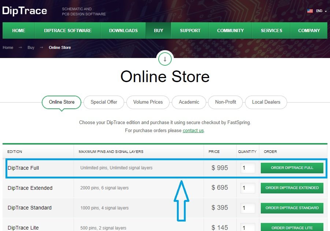This screenshot has height=231, width=330.
Task: Click the DipTrace Lite quantity field
Action: tap(248, 227)
